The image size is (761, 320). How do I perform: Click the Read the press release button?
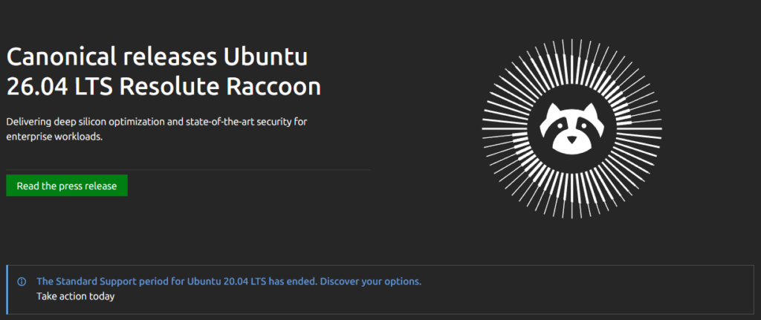coord(66,186)
